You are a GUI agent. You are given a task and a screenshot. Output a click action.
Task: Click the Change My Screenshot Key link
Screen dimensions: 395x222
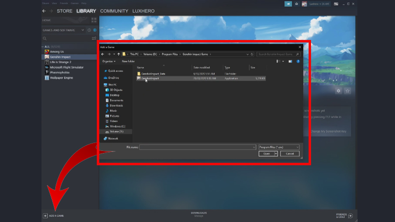(x=328, y=131)
